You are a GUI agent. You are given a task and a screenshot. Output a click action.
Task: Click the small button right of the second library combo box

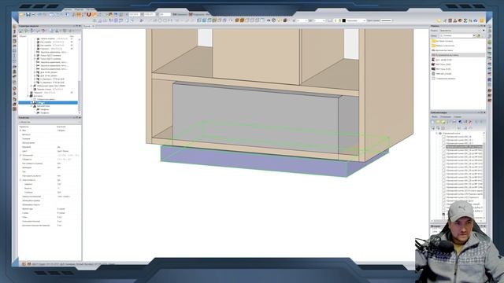pos(478,35)
